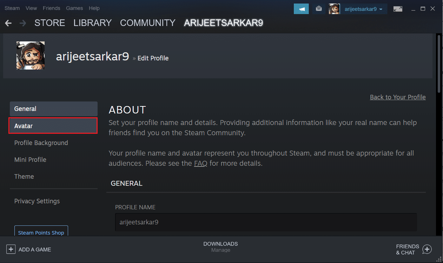443x263 pixels.
Task: Go back with the left arrow
Action: (x=8, y=23)
